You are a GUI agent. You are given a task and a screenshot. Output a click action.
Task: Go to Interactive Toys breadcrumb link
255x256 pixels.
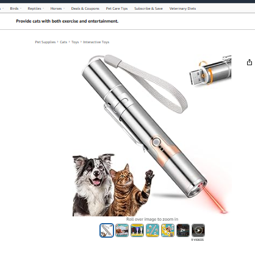(96, 42)
